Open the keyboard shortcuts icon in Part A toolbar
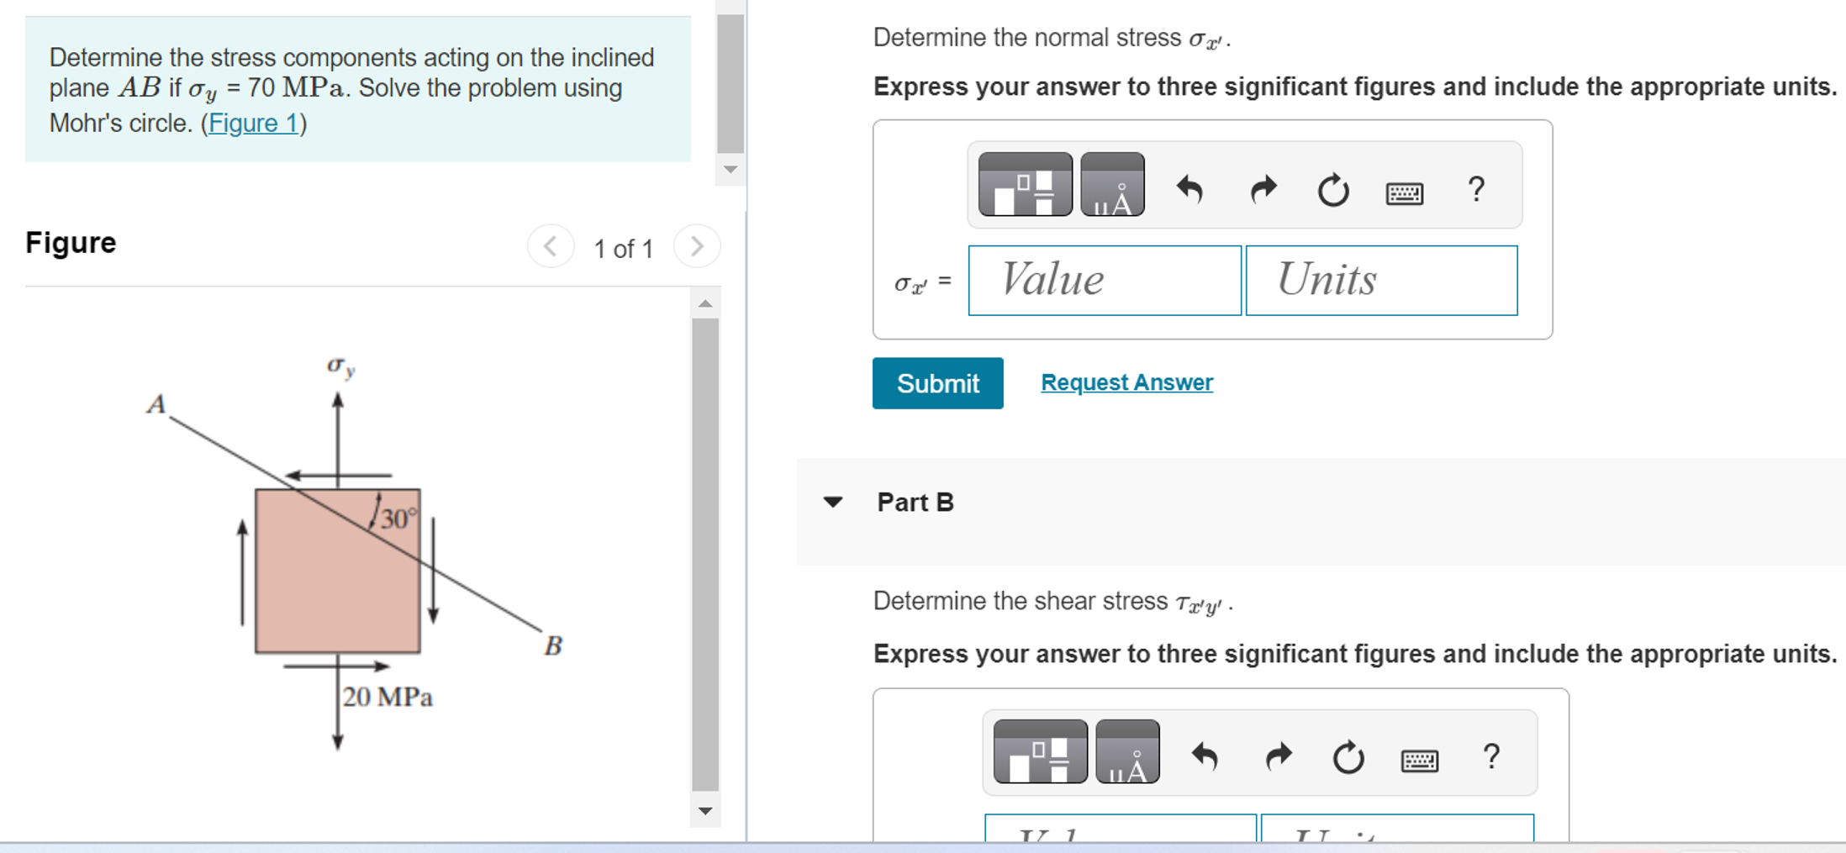The width and height of the screenshot is (1846, 853). [1404, 191]
